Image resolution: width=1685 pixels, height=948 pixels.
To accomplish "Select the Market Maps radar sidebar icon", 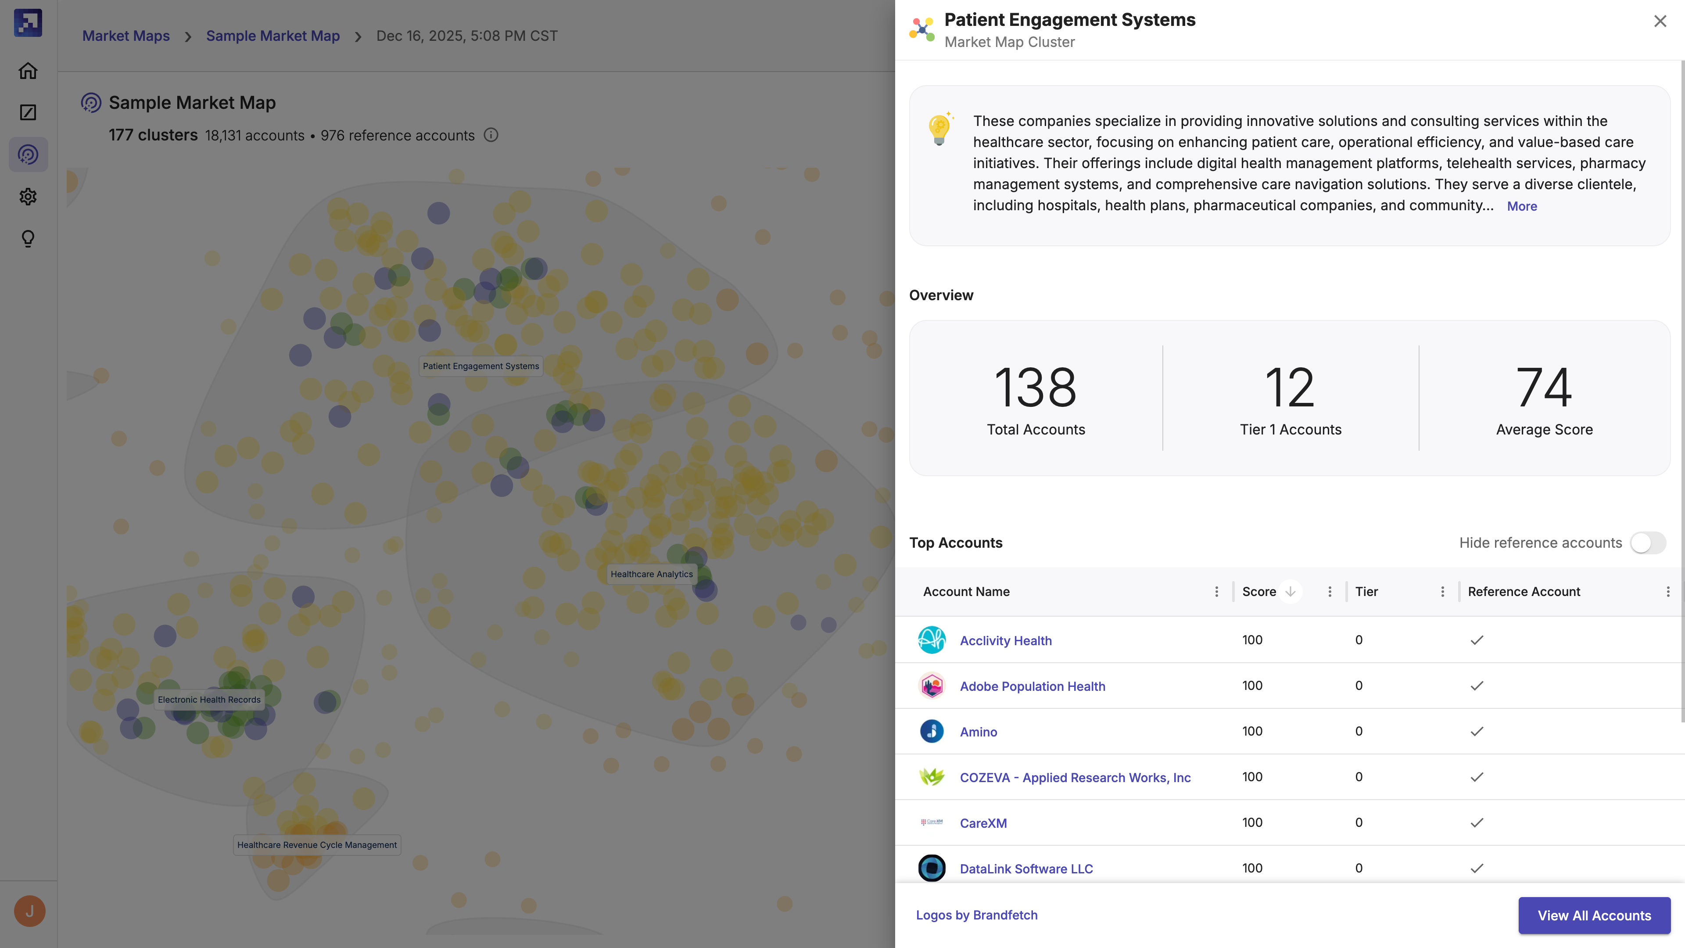I will click(x=28, y=154).
